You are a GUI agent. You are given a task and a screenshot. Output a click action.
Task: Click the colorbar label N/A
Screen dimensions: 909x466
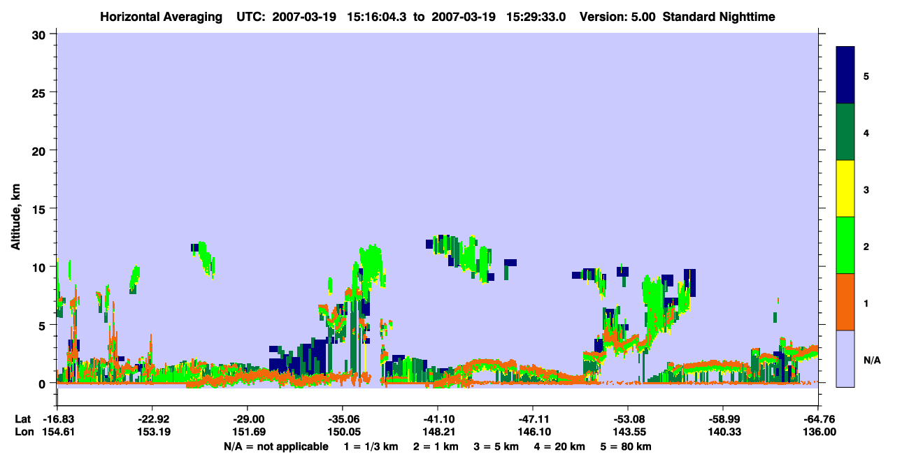click(871, 360)
